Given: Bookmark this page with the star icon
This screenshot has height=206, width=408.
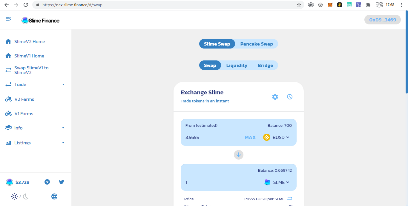Looking at the screenshot, I should [299, 5].
